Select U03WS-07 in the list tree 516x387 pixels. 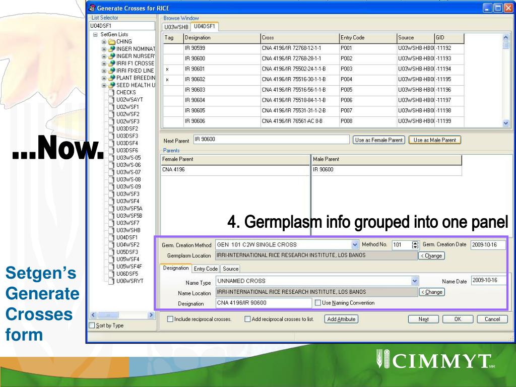coord(128,172)
